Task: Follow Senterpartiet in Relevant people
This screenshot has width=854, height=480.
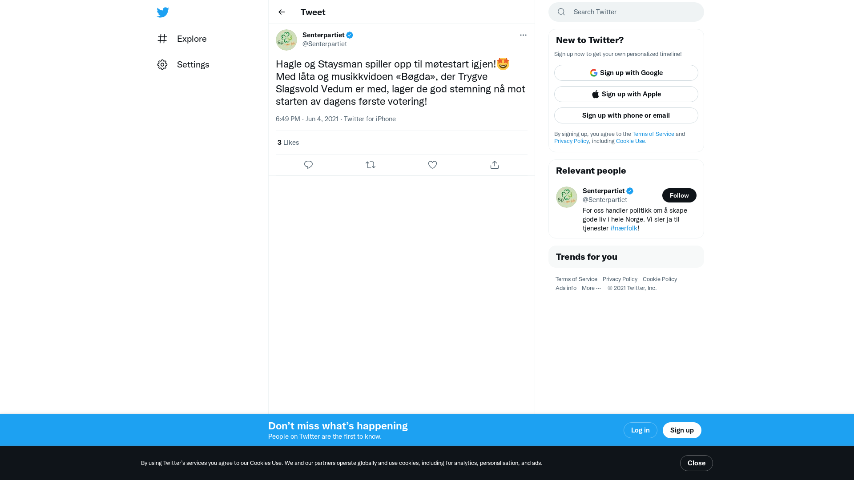Action: 679,195
